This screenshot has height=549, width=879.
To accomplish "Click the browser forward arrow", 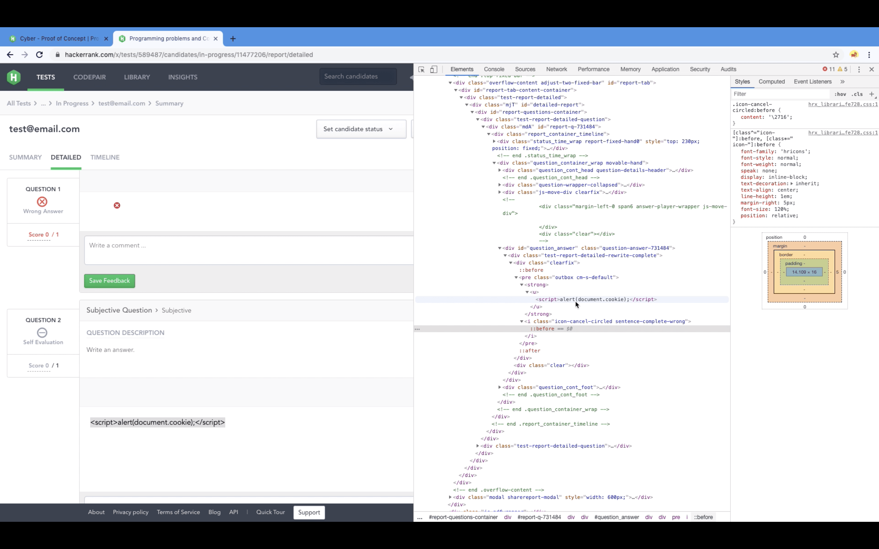I will (25, 55).
